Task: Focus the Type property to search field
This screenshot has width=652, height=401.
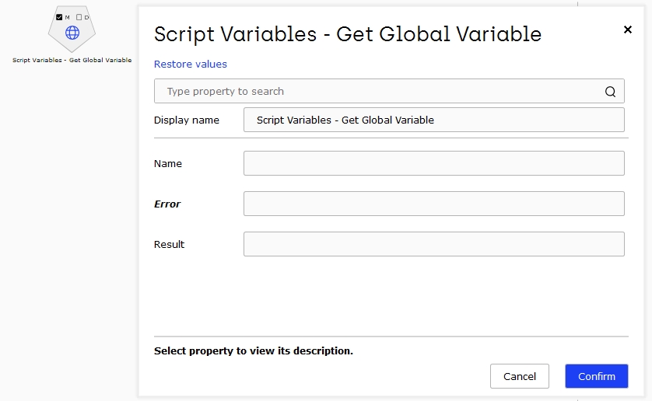Action: tap(389, 91)
